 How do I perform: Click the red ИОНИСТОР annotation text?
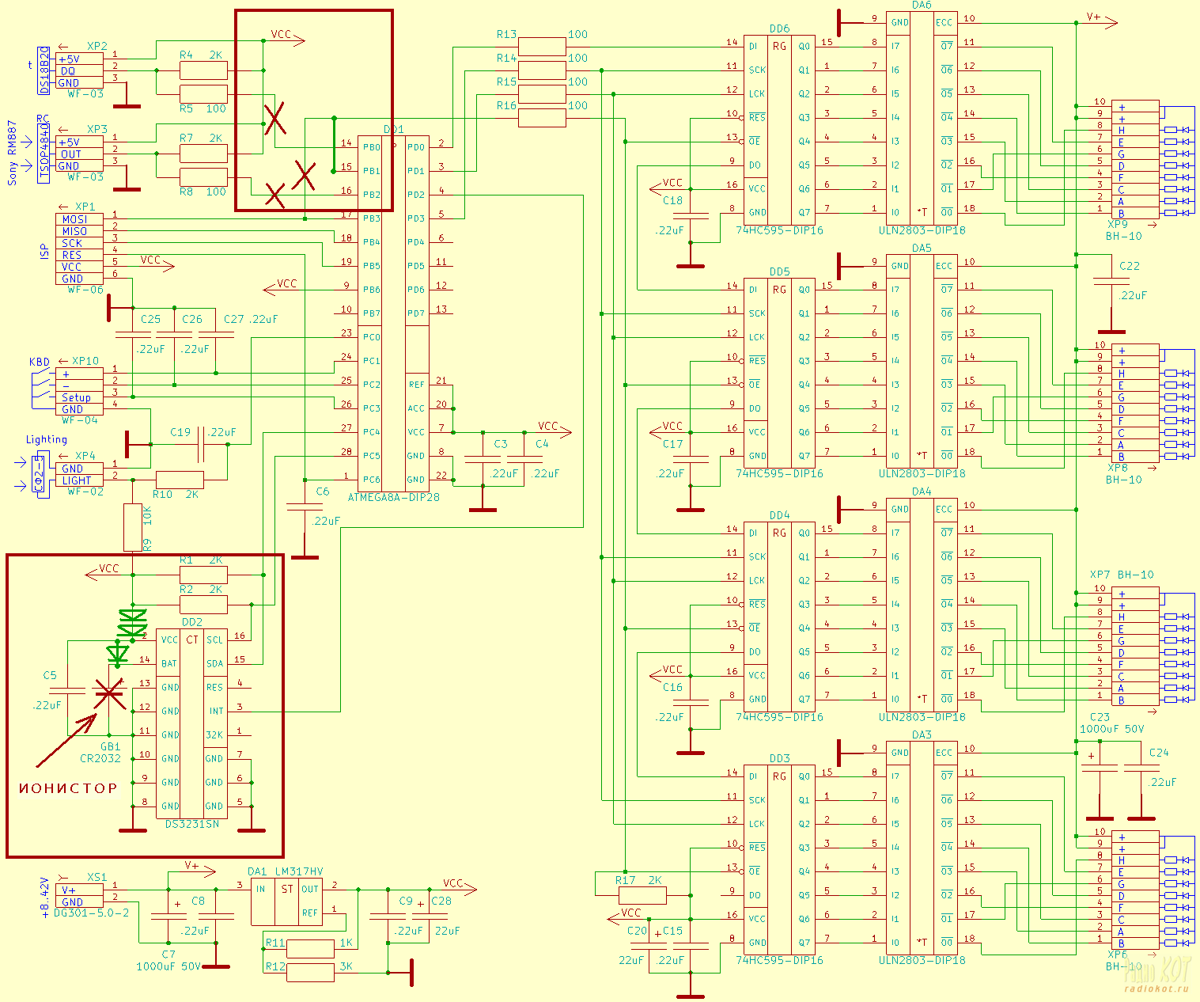pos(68,788)
